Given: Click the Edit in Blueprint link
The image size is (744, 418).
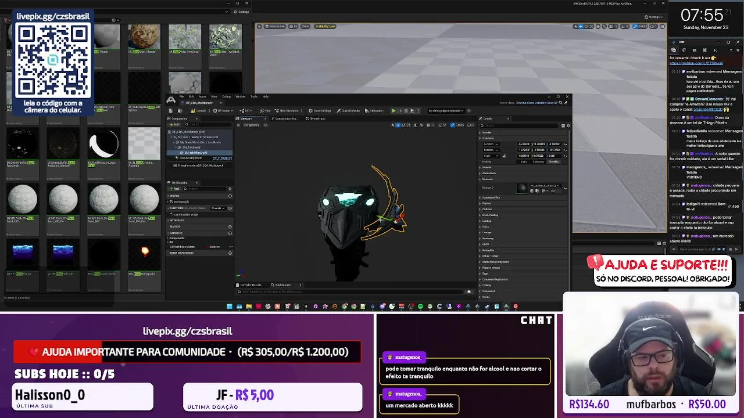Looking at the screenshot, I should 222,158.
